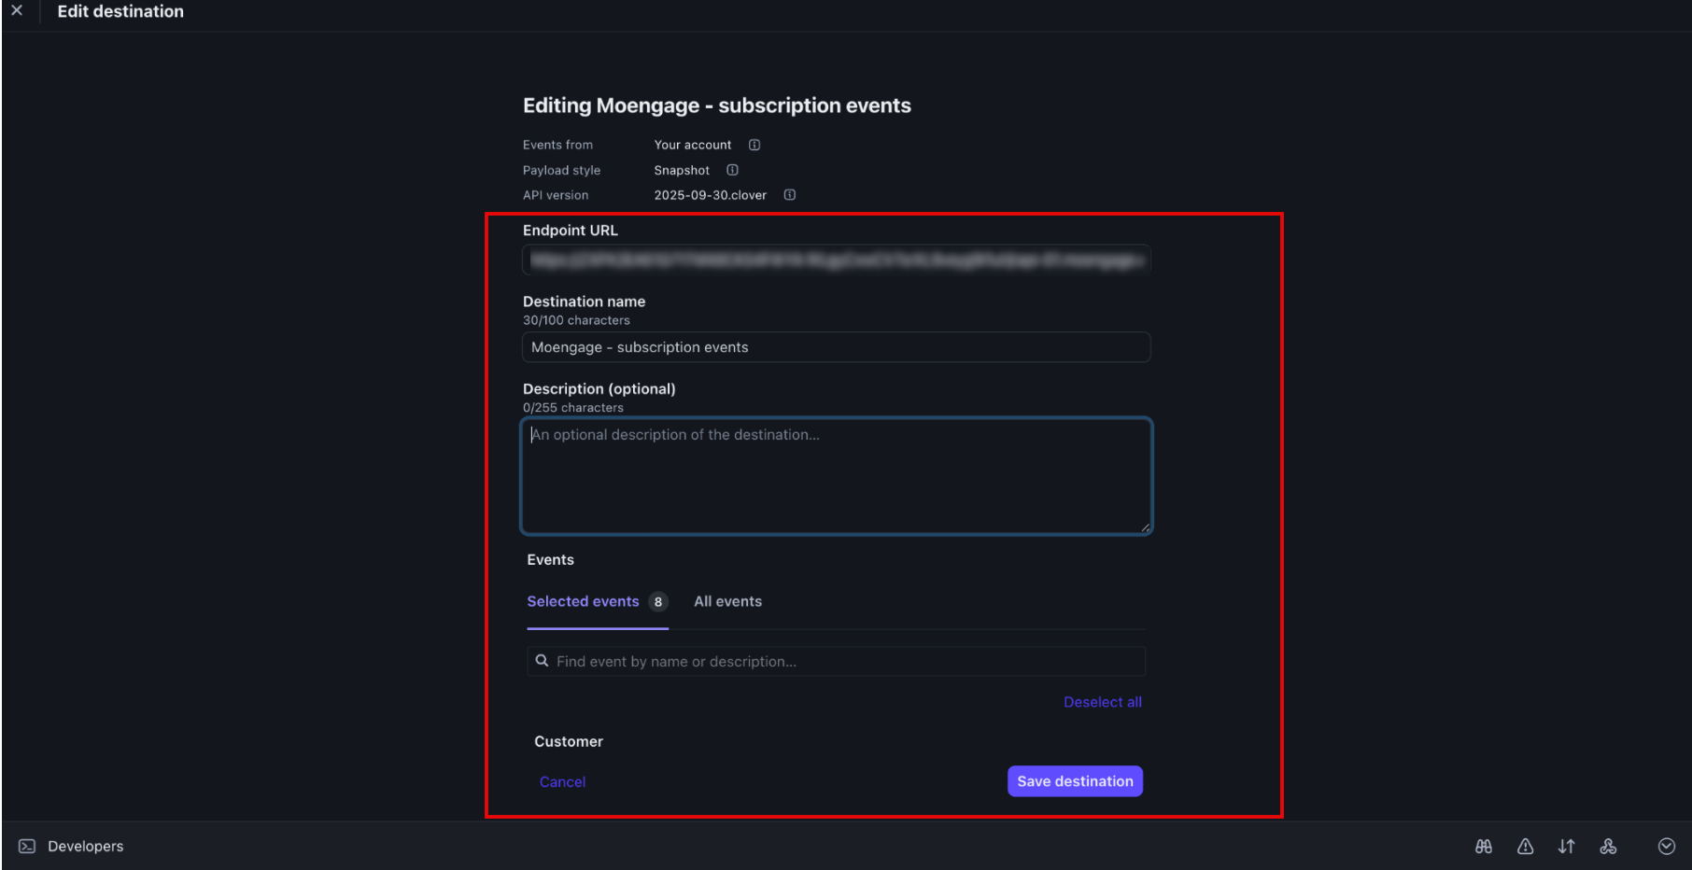Click the '0/255 characters' counter text

(573, 408)
